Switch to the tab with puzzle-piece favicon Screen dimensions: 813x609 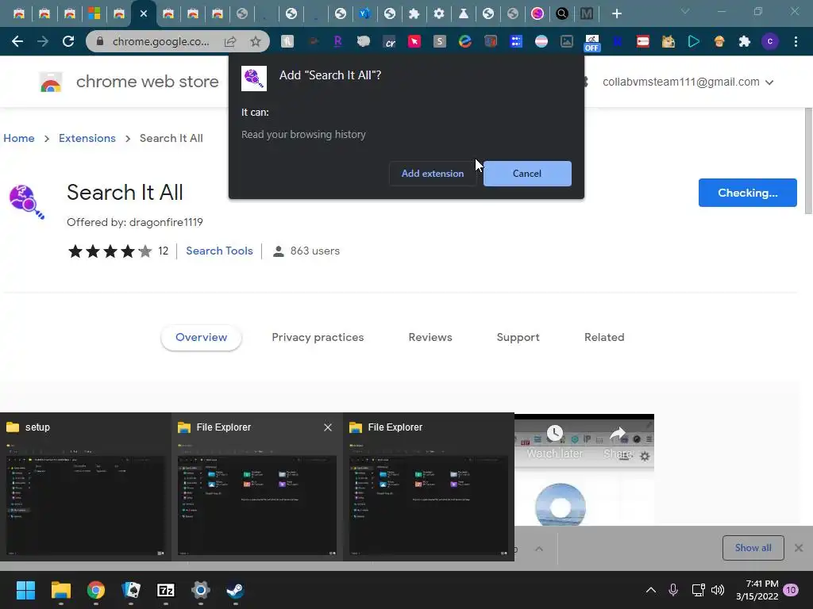414,14
